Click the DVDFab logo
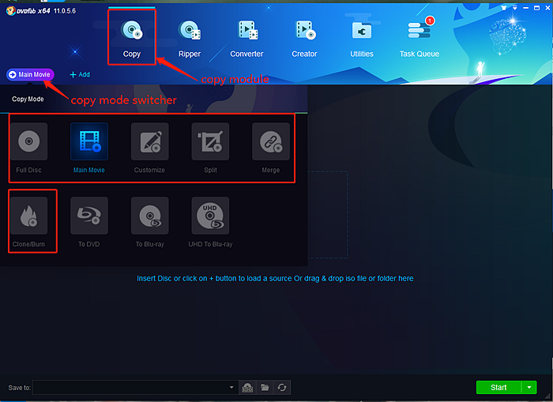This screenshot has width=553, height=402. 28,11
